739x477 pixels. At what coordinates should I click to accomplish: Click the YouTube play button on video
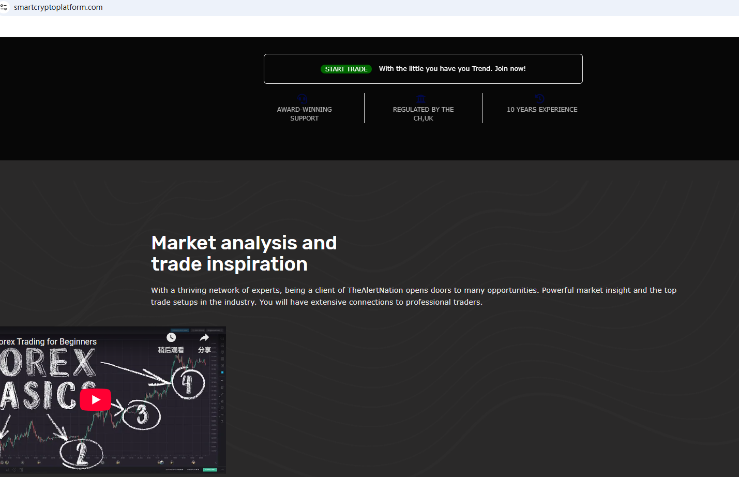point(95,399)
